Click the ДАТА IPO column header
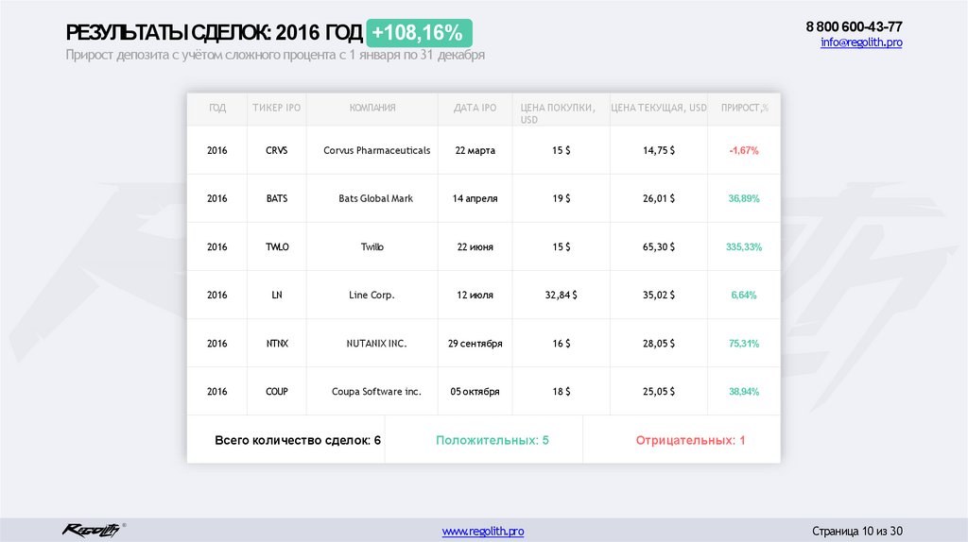 point(475,109)
